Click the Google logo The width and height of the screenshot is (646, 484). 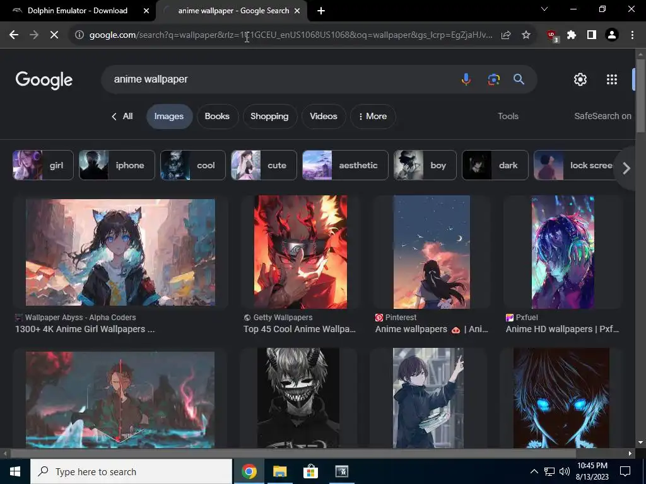tap(44, 80)
